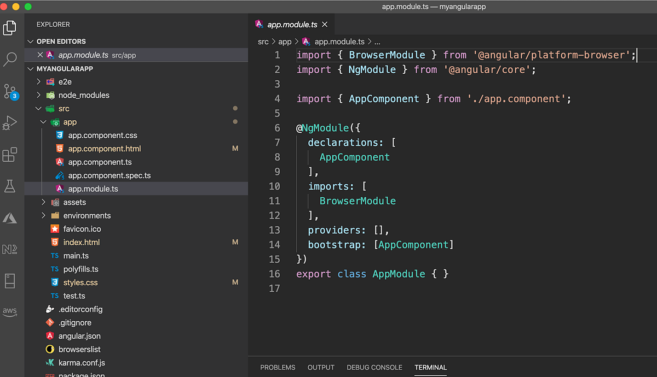This screenshot has width=657, height=377.
Task: Open the AWS panel from the Activity Bar
Action: (x=9, y=311)
